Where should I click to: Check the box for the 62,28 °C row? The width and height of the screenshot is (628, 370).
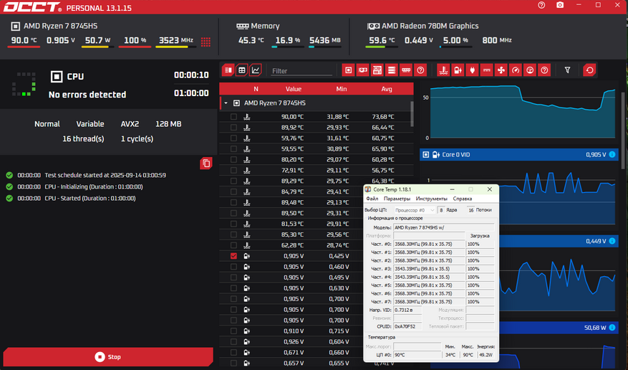click(x=233, y=245)
